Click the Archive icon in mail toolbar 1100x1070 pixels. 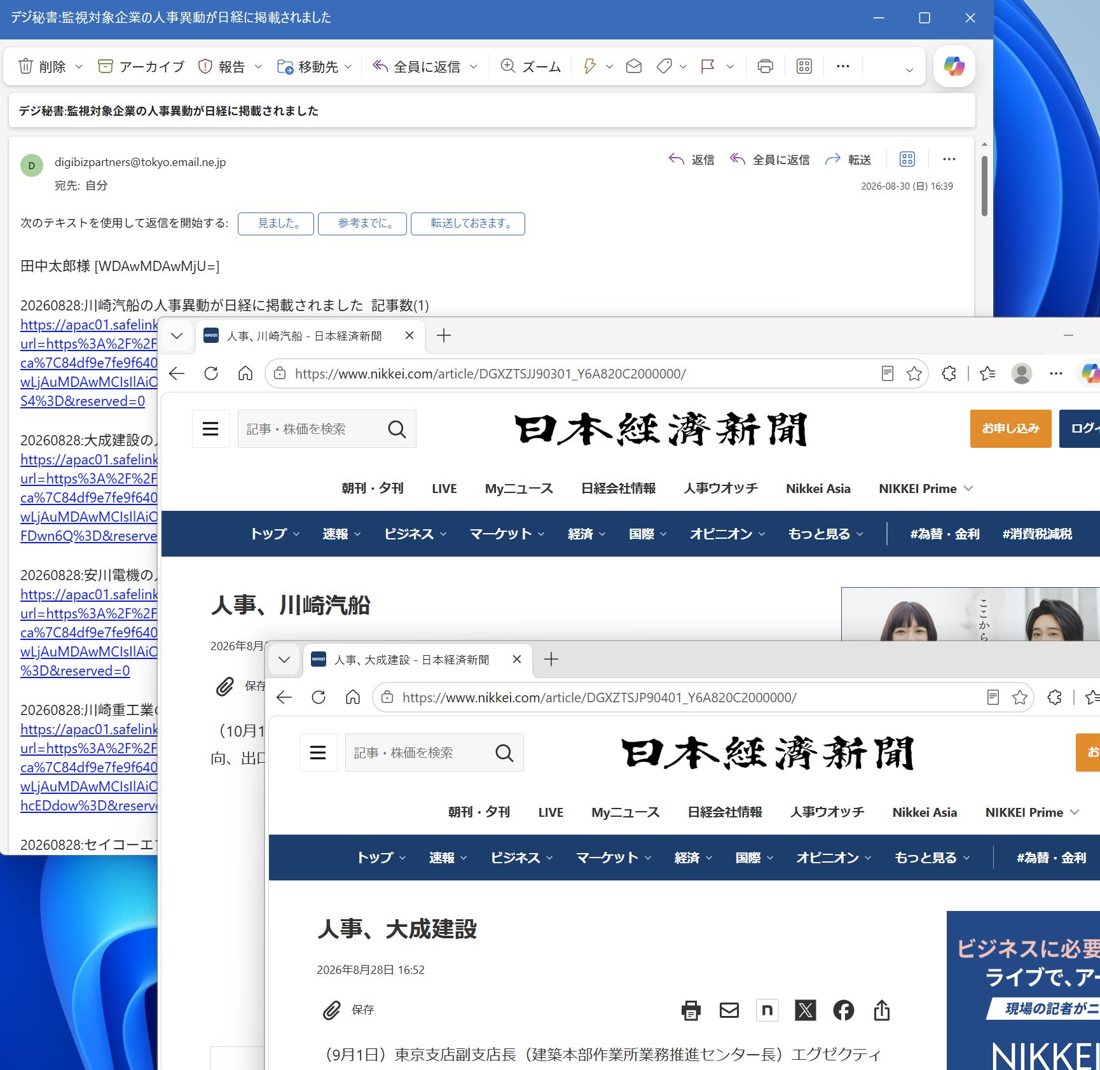point(105,66)
